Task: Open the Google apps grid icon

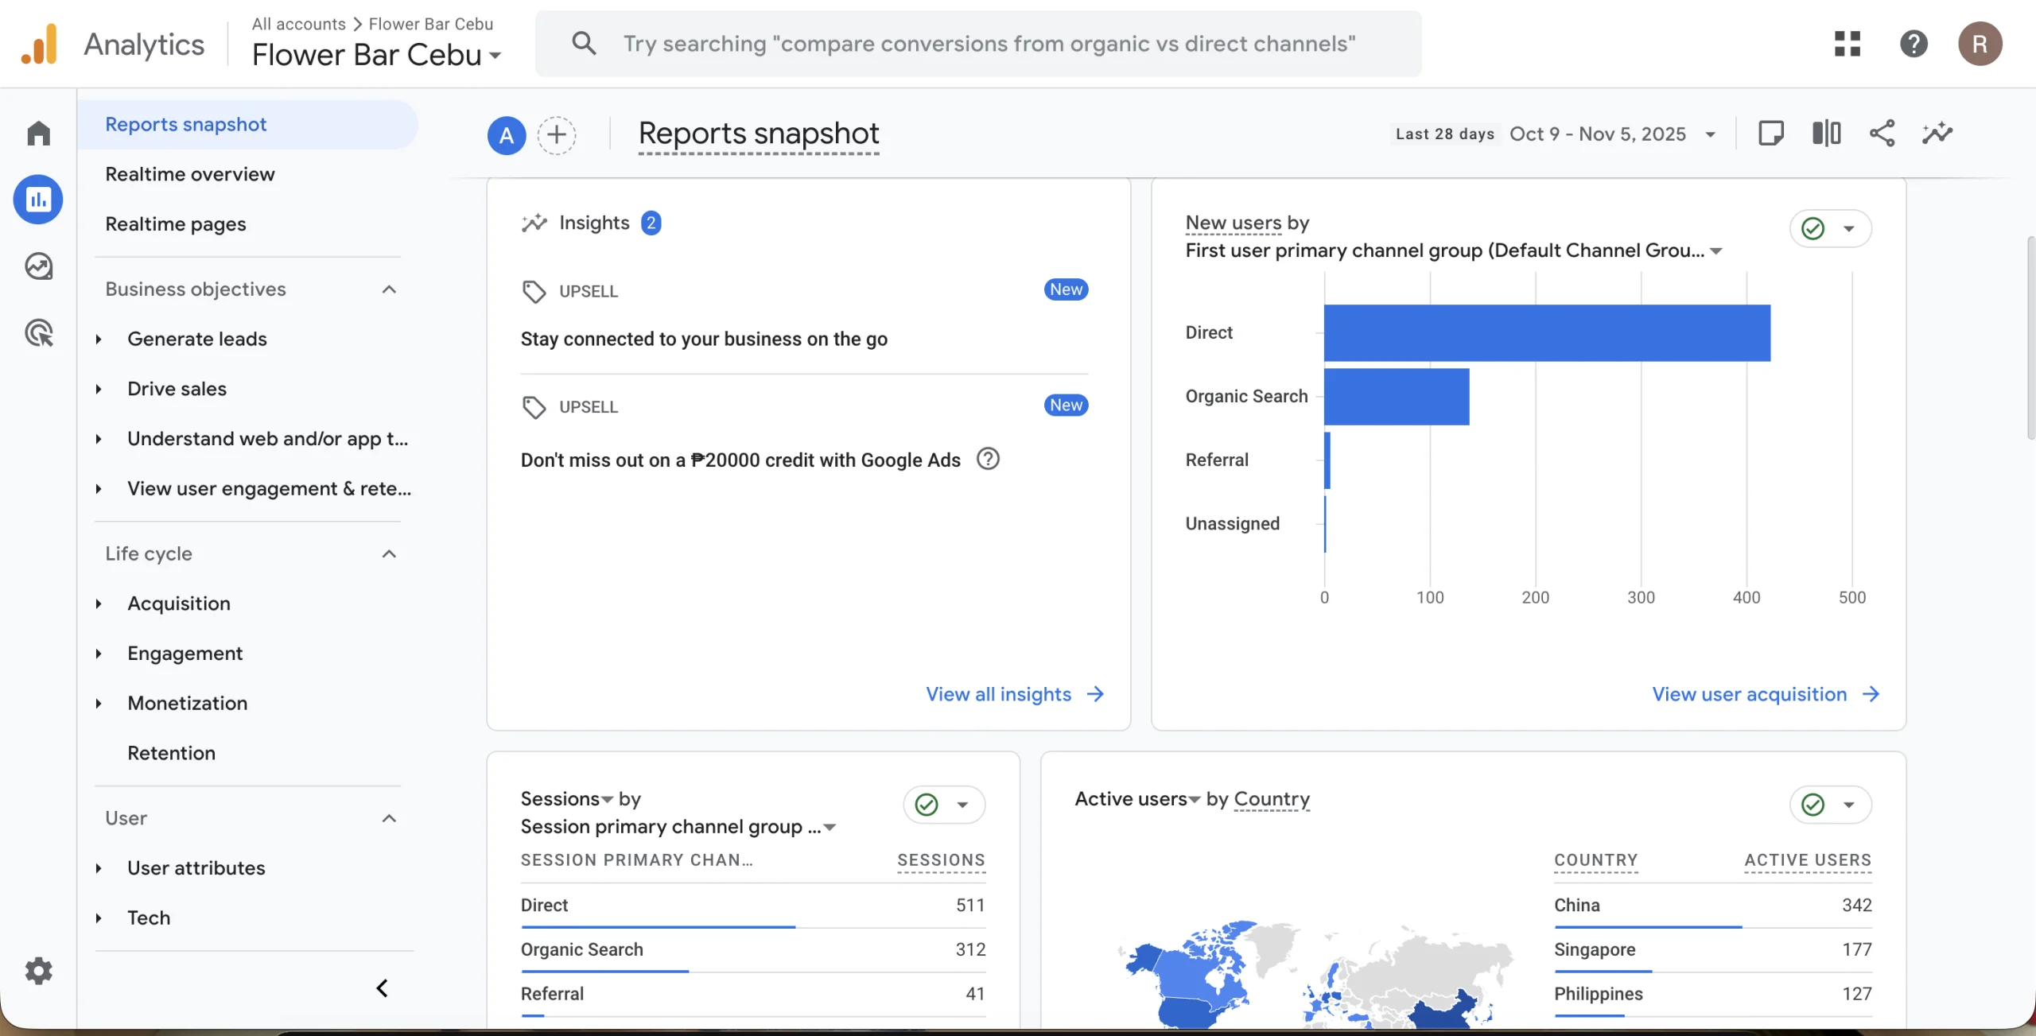Action: tap(1847, 44)
